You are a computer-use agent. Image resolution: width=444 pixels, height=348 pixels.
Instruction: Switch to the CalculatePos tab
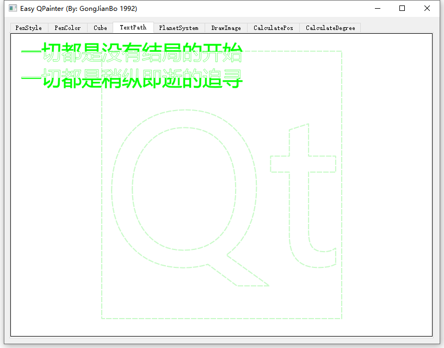[x=273, y=28]
